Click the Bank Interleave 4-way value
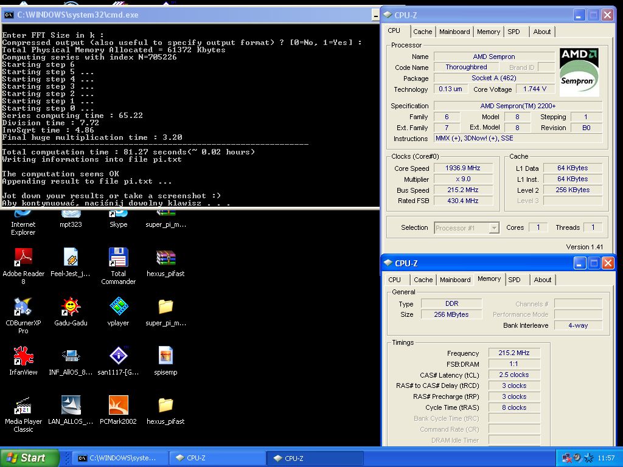Viewport: 623px width, 467px height. 578,325
